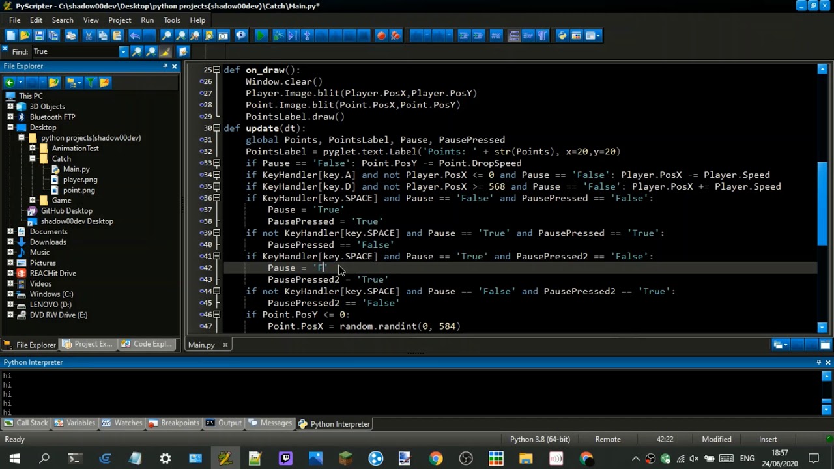Click the green Back arrow in File Explorer
The width and height of the screenshot is (834, 469).
9,82
